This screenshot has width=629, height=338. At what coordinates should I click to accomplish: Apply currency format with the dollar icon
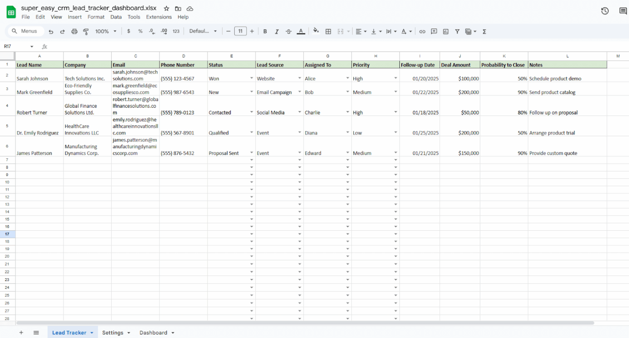click(x=129, y=31)
